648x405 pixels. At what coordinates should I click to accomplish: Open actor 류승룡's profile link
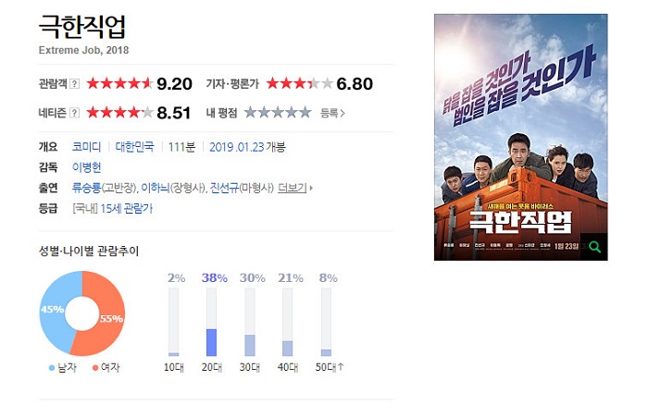(x=86, y=189)
